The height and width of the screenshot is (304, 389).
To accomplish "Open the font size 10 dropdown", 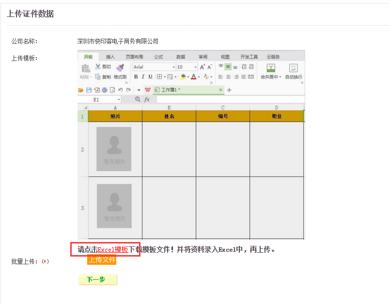I will 196,67.
